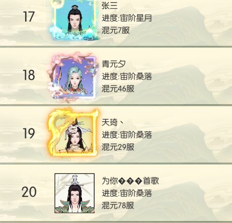Click the golden dragon-framed avatar of 天琦、
This screenshot has width=232, height=223.
click(74, 133)
